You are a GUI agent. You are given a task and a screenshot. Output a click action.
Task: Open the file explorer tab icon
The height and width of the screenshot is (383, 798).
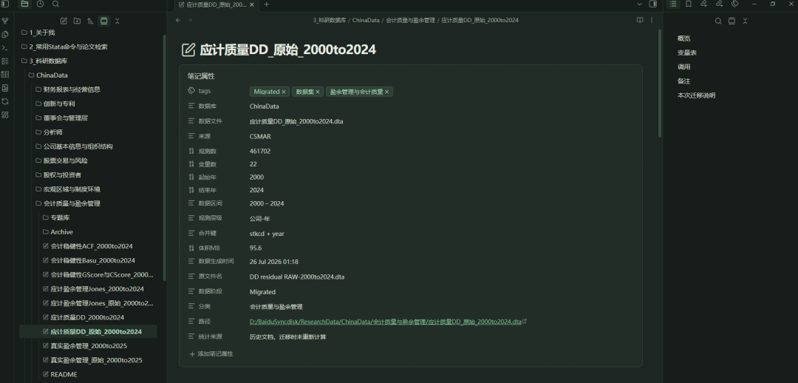click(x=24, y=4)
